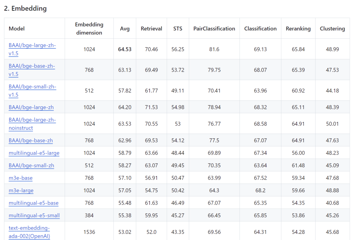This screenshot has width=351, height=240.
Task: Select the Clustering value 50.01
Action: click(x=332, y=124)
